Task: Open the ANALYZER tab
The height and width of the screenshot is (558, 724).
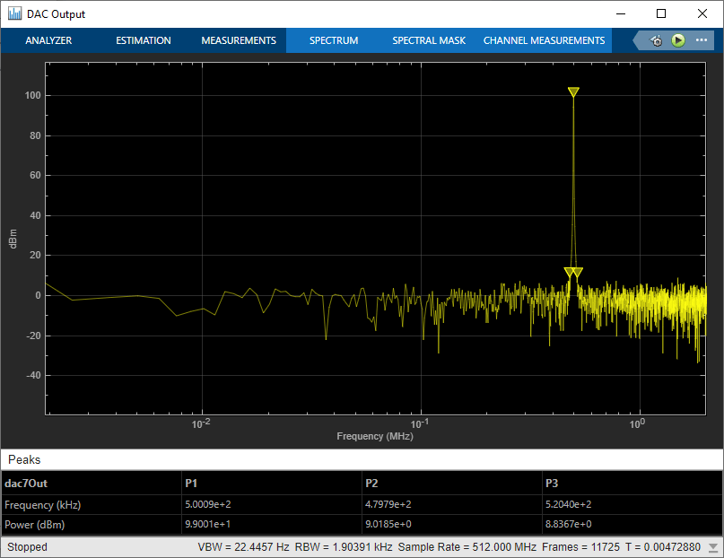Action: (x=48, y=40)
